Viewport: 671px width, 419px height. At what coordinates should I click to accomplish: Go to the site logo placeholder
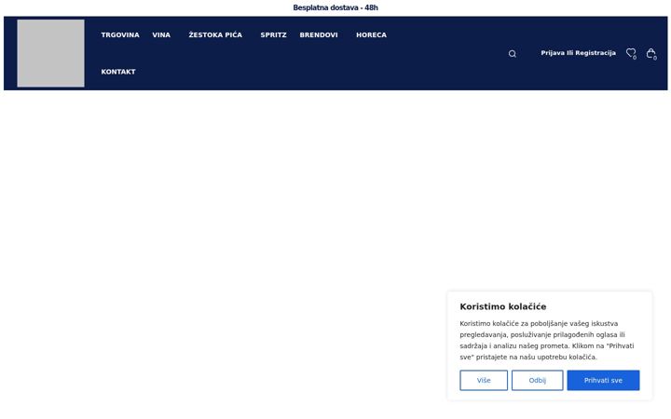click(50, 53)
